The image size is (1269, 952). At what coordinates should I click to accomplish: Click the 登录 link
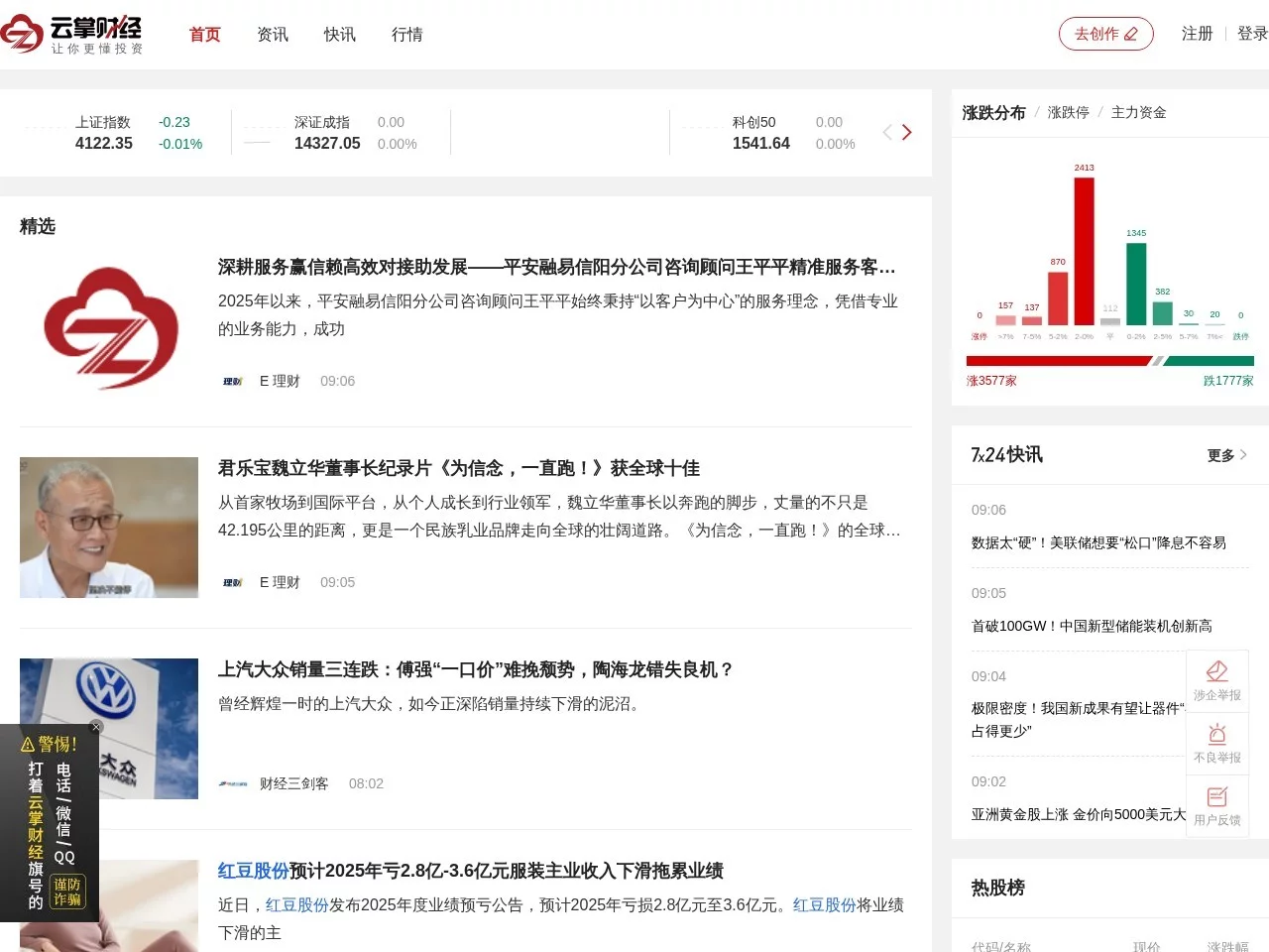1251,33
